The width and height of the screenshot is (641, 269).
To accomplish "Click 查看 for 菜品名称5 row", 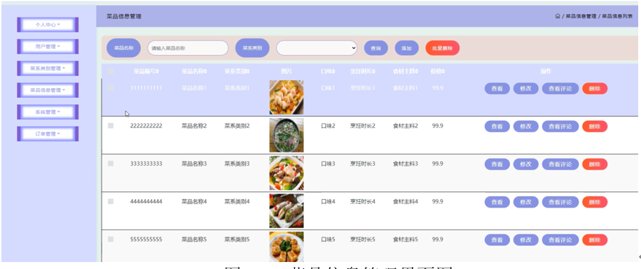I will [497, 240].
